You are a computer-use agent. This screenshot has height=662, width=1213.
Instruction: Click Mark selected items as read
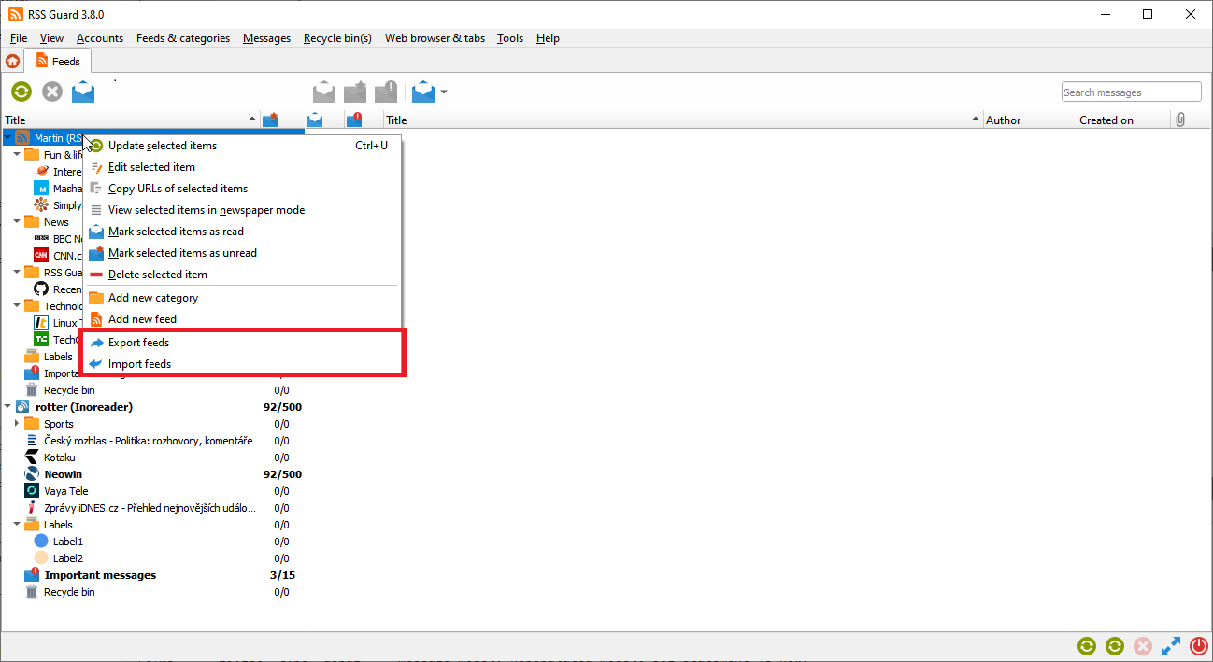pos(176,232)
